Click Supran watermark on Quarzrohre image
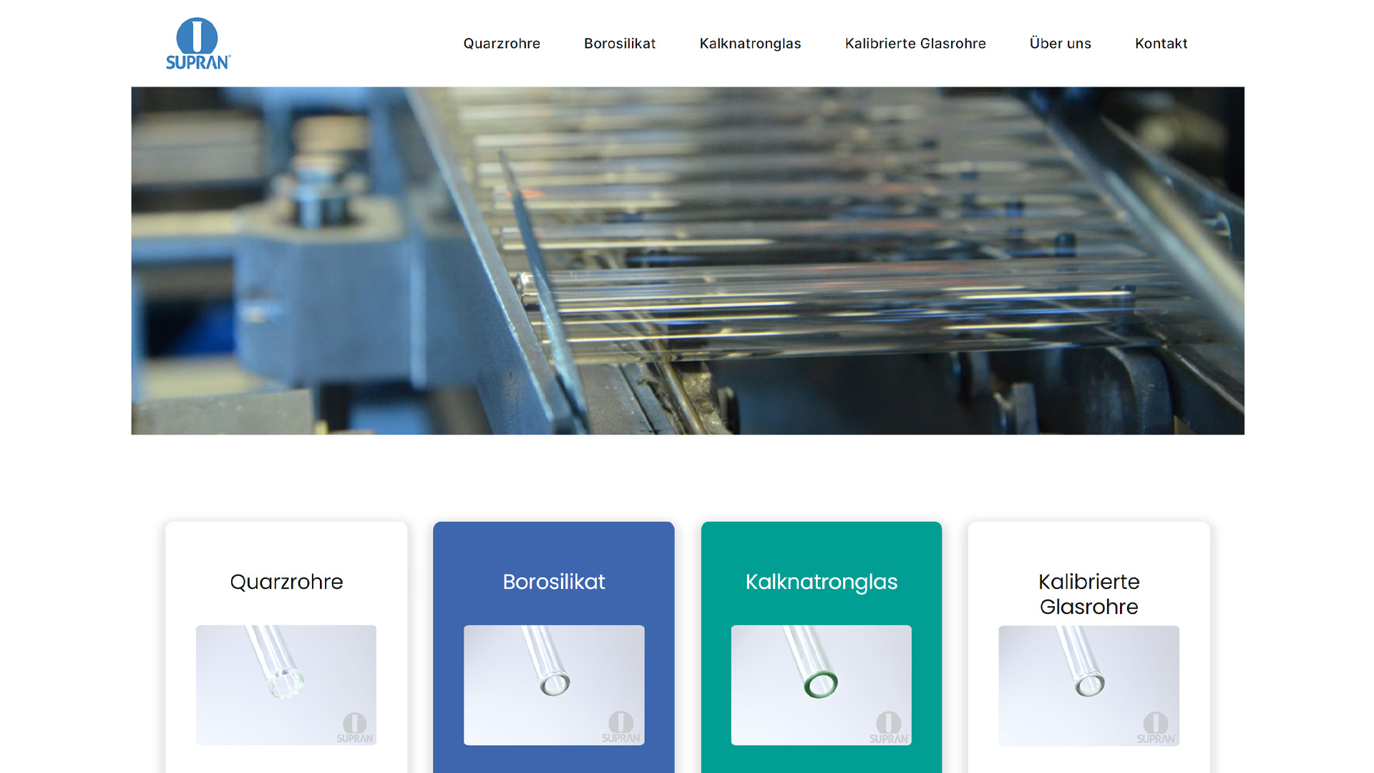 (x=355, y=729)
